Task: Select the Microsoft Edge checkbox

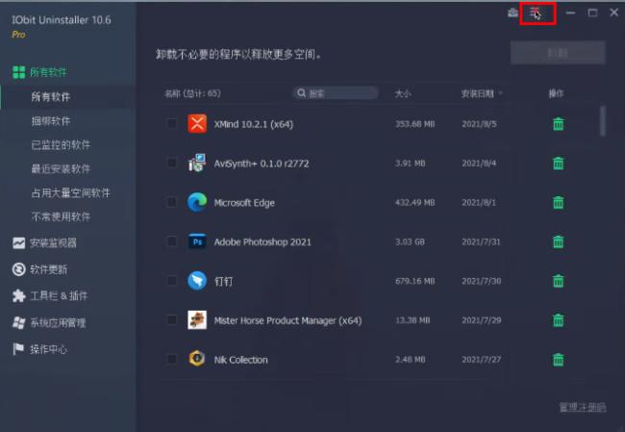Action: point(171,202)
